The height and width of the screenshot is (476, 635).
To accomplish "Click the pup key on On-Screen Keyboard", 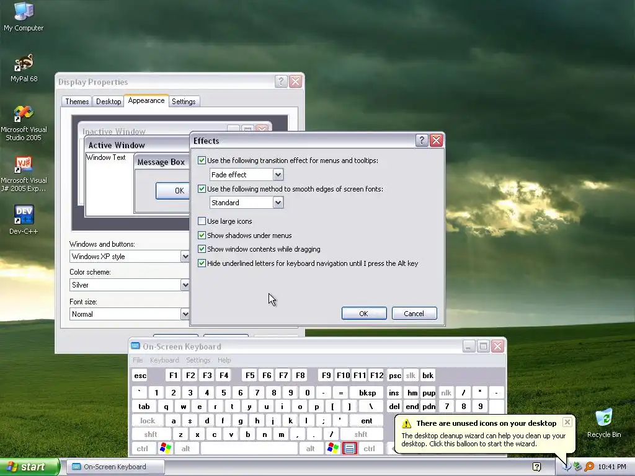I will pos(429,392).
